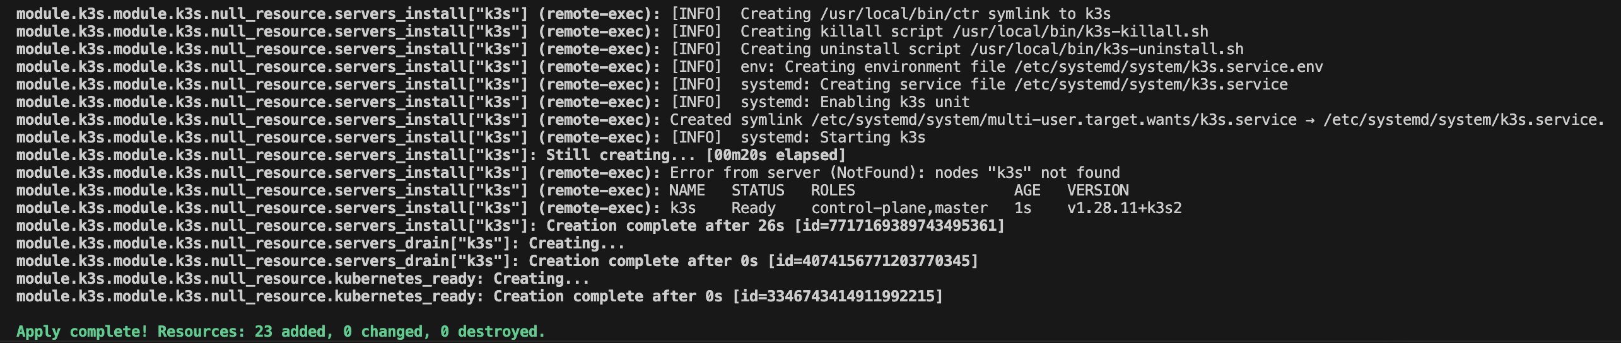Viewport: 1621px width, 343px height.
Task: Click the 'NAME' column header
Action: click(688, 190)
